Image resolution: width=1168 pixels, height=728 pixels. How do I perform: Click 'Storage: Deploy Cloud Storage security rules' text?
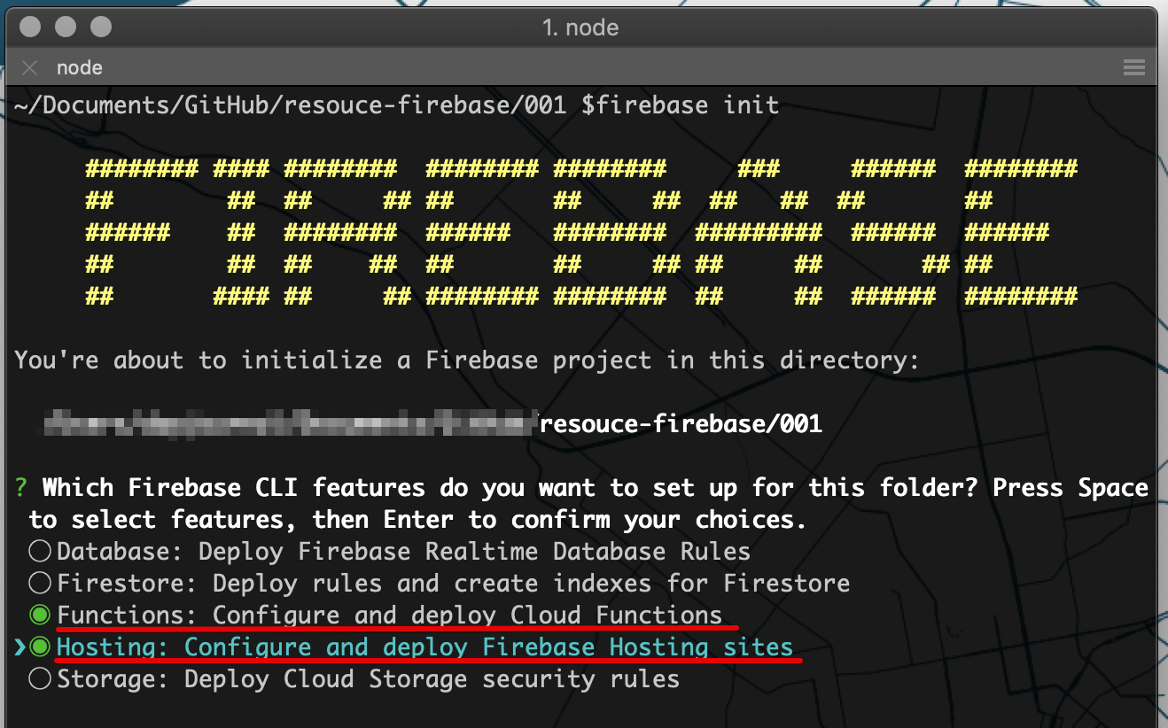tap(368, 679)
